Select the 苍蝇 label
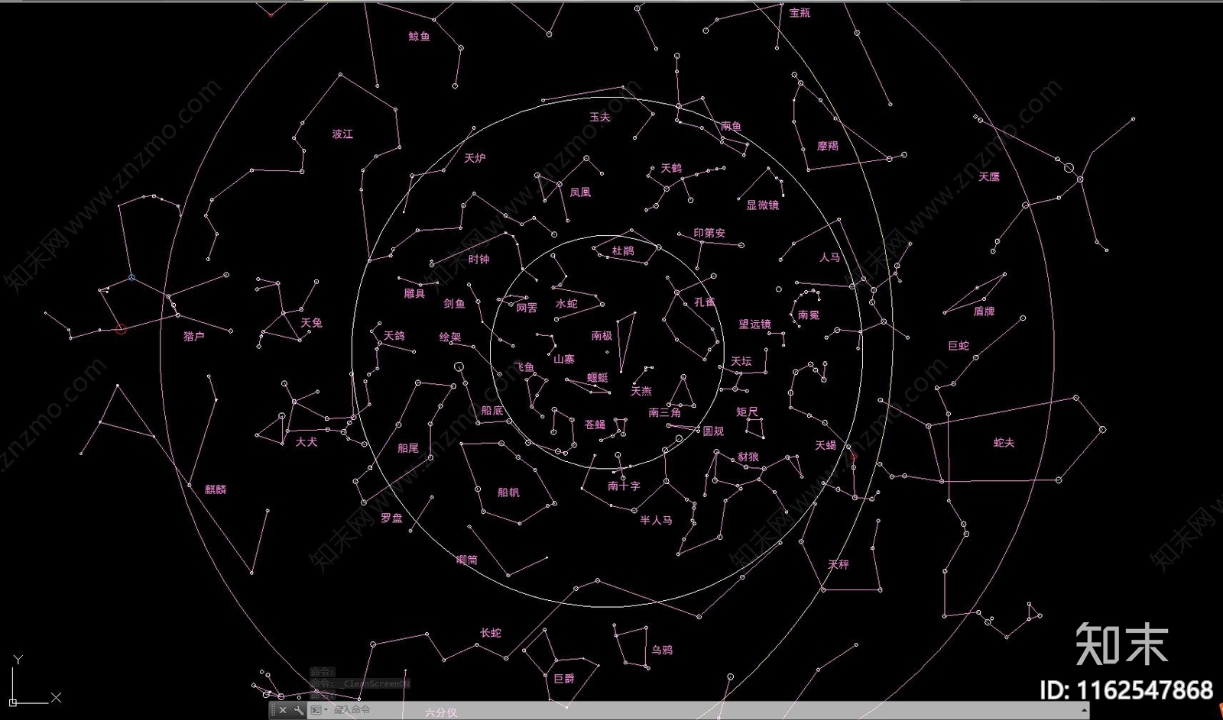The image size is (1223, 720). 595,425
